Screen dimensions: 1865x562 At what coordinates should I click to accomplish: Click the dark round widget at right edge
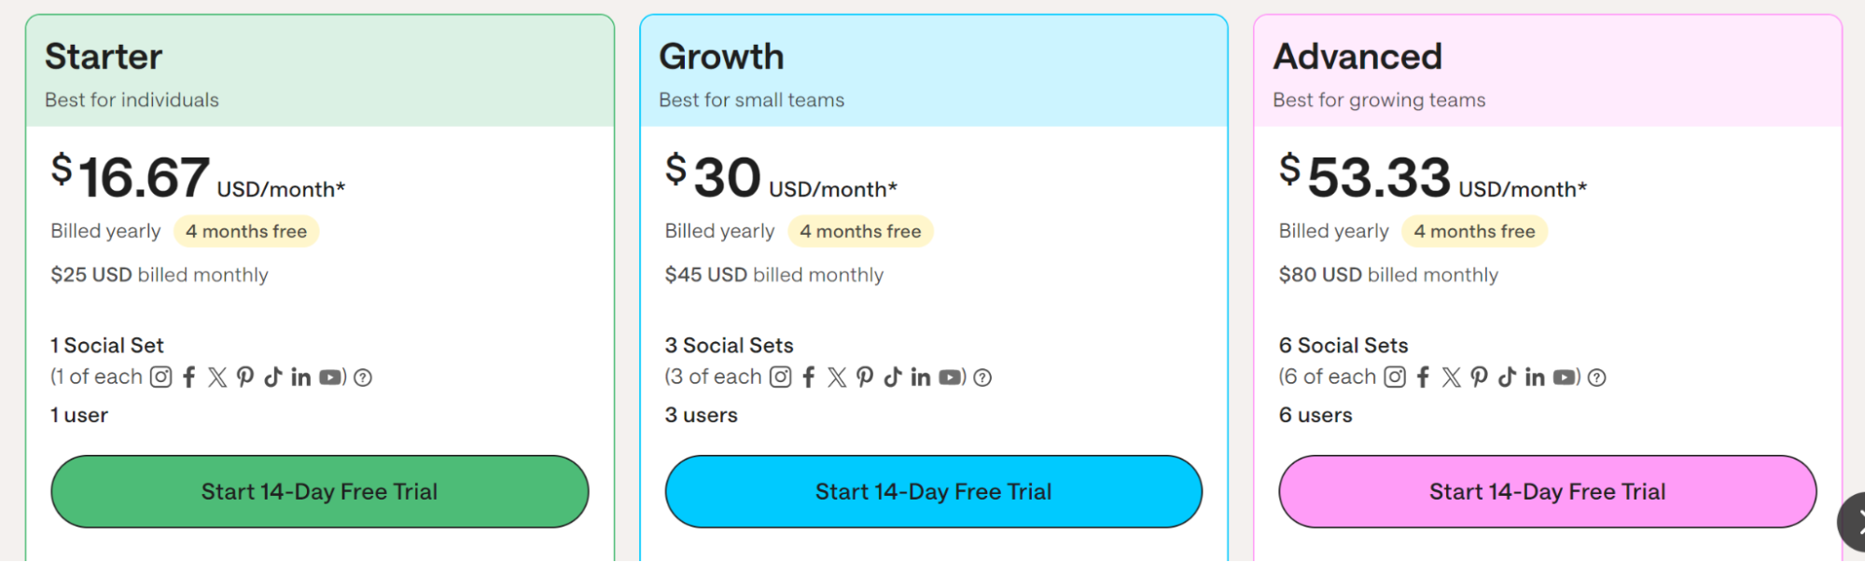coord(1852,521)
